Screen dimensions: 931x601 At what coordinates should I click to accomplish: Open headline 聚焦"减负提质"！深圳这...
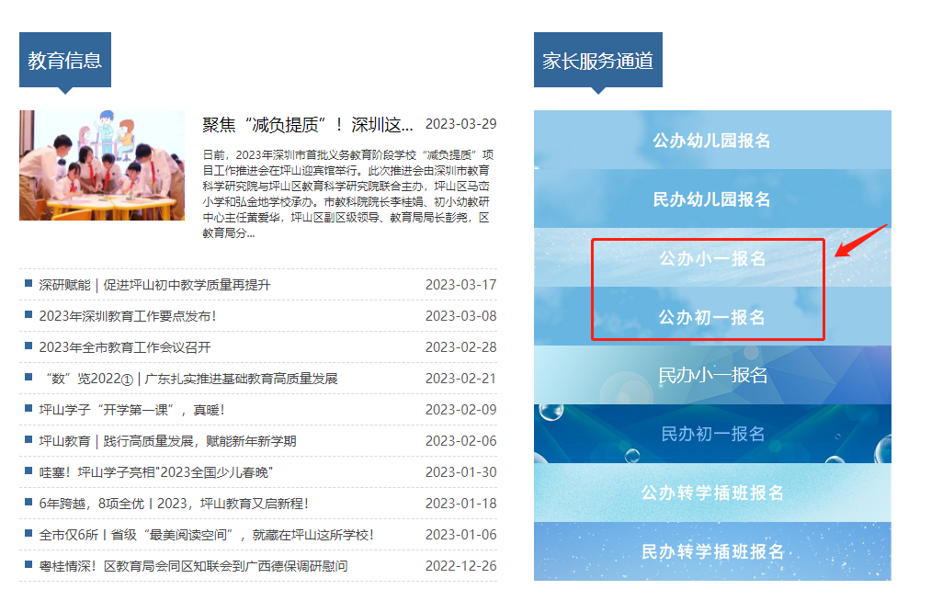point(308,125)
